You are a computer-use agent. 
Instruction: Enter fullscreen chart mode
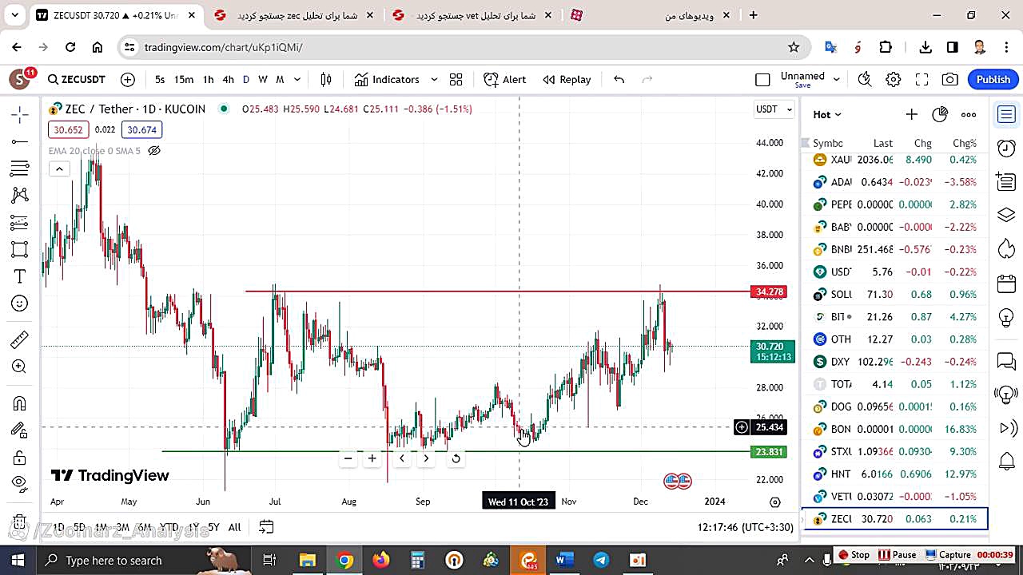[921, 79]
